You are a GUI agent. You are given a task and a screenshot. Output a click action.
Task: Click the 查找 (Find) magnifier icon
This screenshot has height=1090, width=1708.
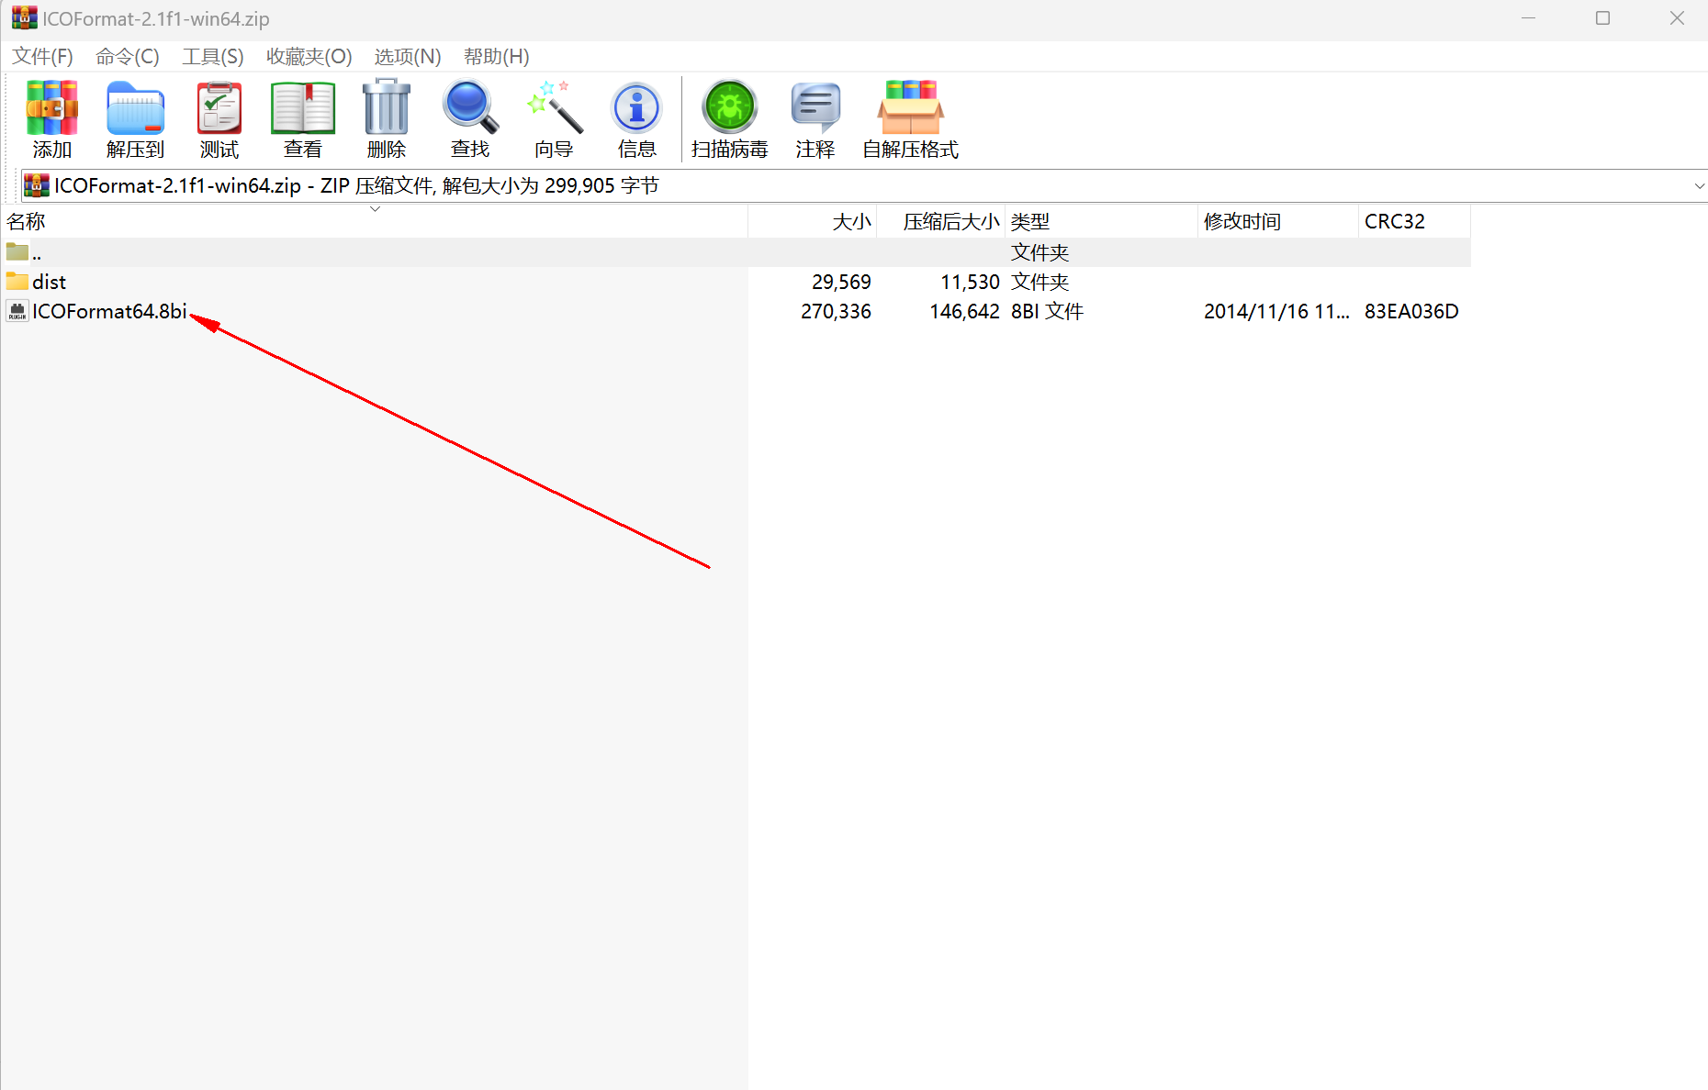pyautogui.click(x=470, y=107)
